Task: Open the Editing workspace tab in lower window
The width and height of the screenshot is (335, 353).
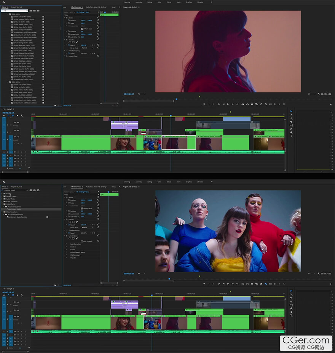Action: pos(150,182)
